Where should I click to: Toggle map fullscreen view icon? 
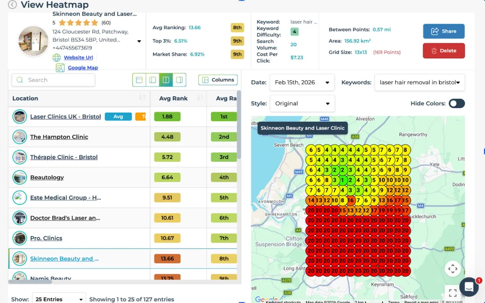(453, 293)
